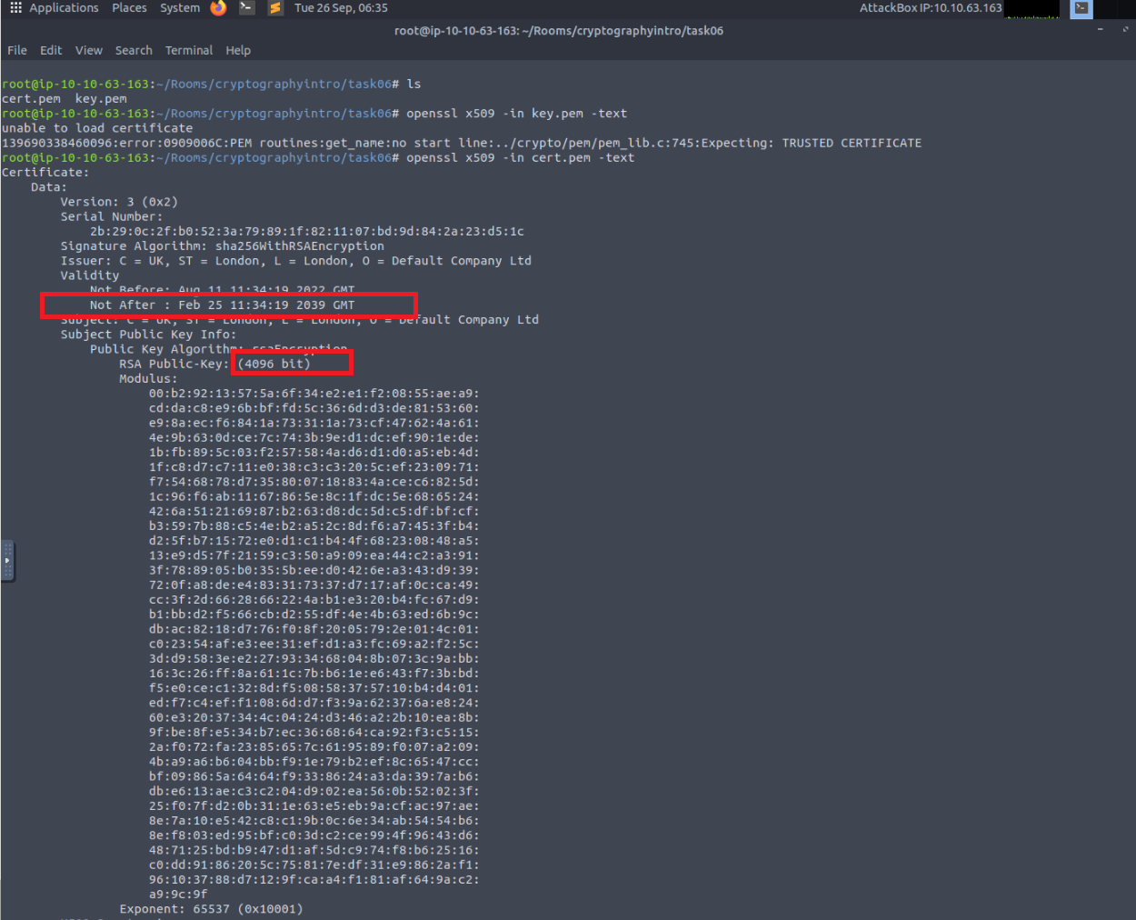The image size is (1136, 920).
Task: Click the terminal window title text
Action: click(559, 30)
